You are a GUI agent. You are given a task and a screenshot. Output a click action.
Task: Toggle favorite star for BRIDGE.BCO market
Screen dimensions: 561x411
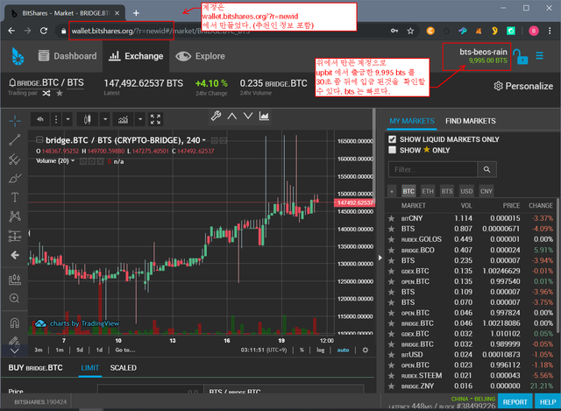click(x=392, y=250)
